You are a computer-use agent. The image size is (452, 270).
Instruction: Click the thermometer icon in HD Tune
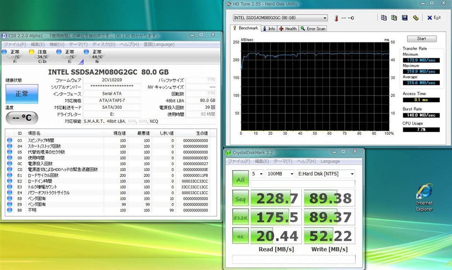pos(336,18)
